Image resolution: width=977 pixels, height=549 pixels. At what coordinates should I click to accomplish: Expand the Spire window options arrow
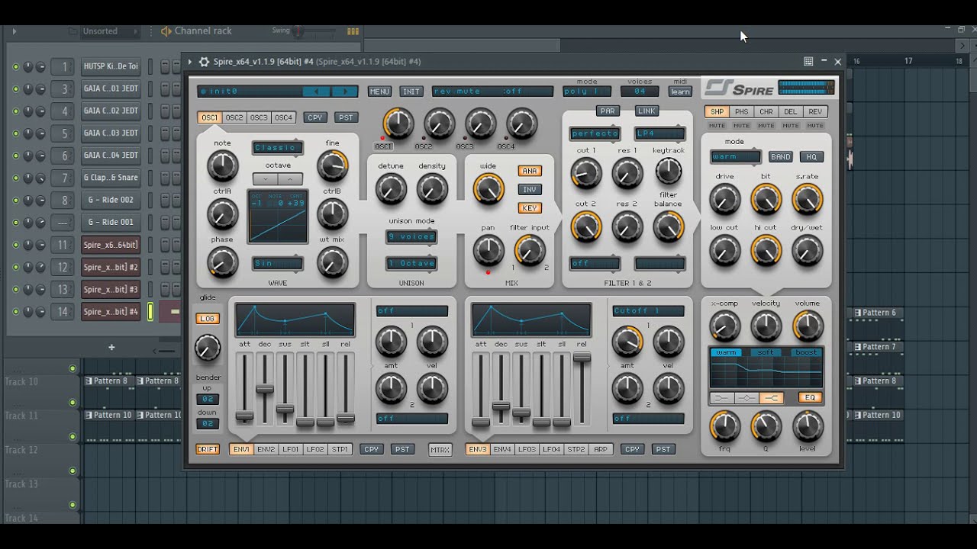click(190, 62)
